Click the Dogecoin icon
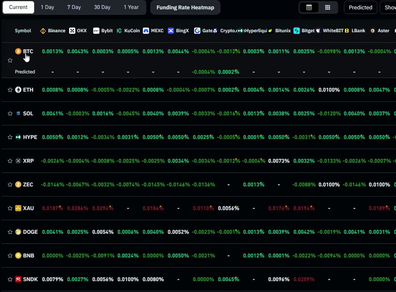 tap(18, 232)
